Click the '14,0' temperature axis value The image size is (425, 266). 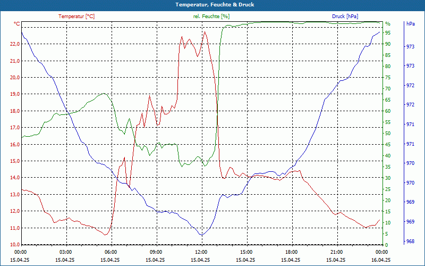(15, 178)
